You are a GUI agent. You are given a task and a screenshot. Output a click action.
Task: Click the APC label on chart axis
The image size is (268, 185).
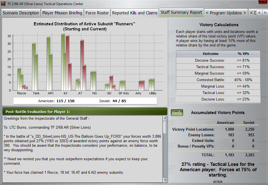click(x=51, y=93)
